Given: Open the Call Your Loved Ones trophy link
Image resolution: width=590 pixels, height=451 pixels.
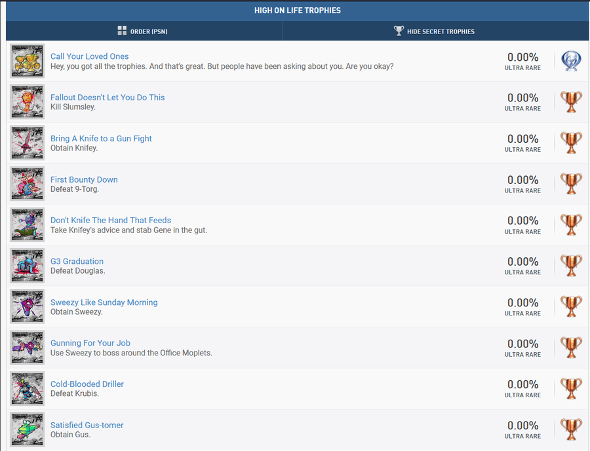Looking at the screenshot, I should [x=90, y=56].
